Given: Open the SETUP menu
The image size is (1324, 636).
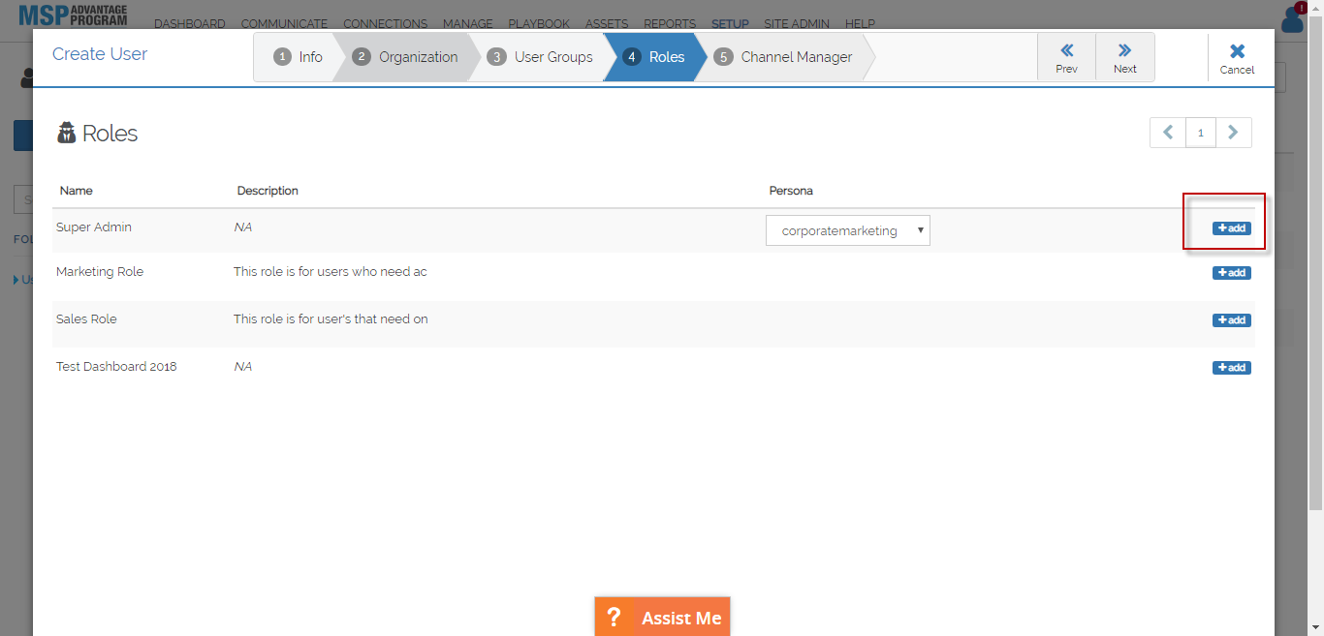Looking at the screenshot, I should [730, 24].
